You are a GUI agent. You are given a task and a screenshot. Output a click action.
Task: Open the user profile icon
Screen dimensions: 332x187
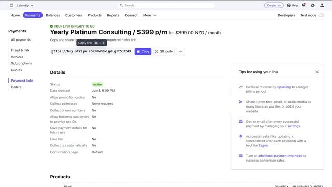(x=322, y=5)
